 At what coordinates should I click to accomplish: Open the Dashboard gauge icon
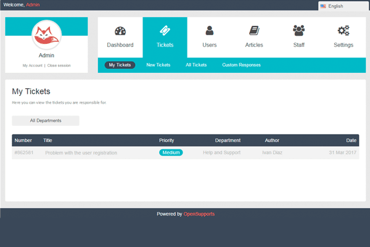point(120,31)
